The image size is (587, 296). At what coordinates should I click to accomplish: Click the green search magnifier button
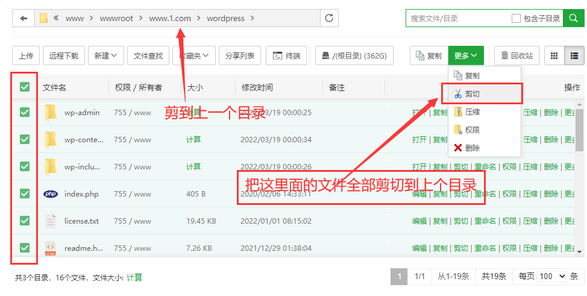573,18
